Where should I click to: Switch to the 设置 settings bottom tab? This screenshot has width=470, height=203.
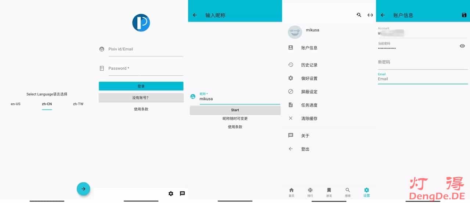point(366,192)
